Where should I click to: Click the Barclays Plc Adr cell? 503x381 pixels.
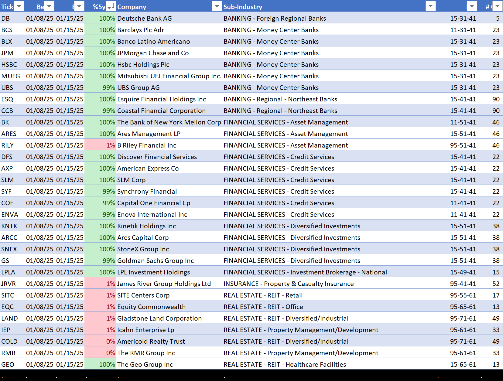pyautogui.click(x=169, y=30)
